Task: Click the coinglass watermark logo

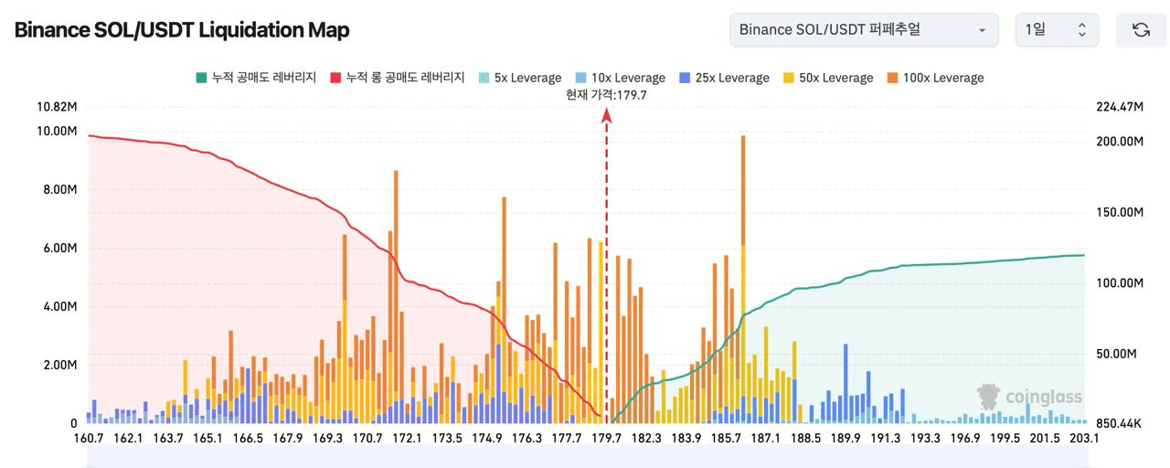Action: coord(1029,396)
